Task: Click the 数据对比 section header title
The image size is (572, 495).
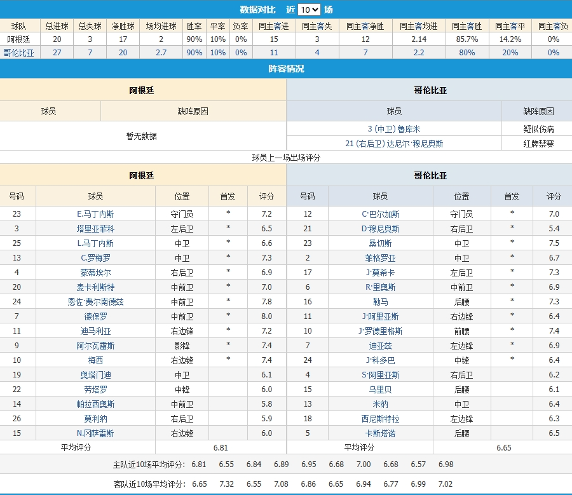Action: tap(257, 10)
